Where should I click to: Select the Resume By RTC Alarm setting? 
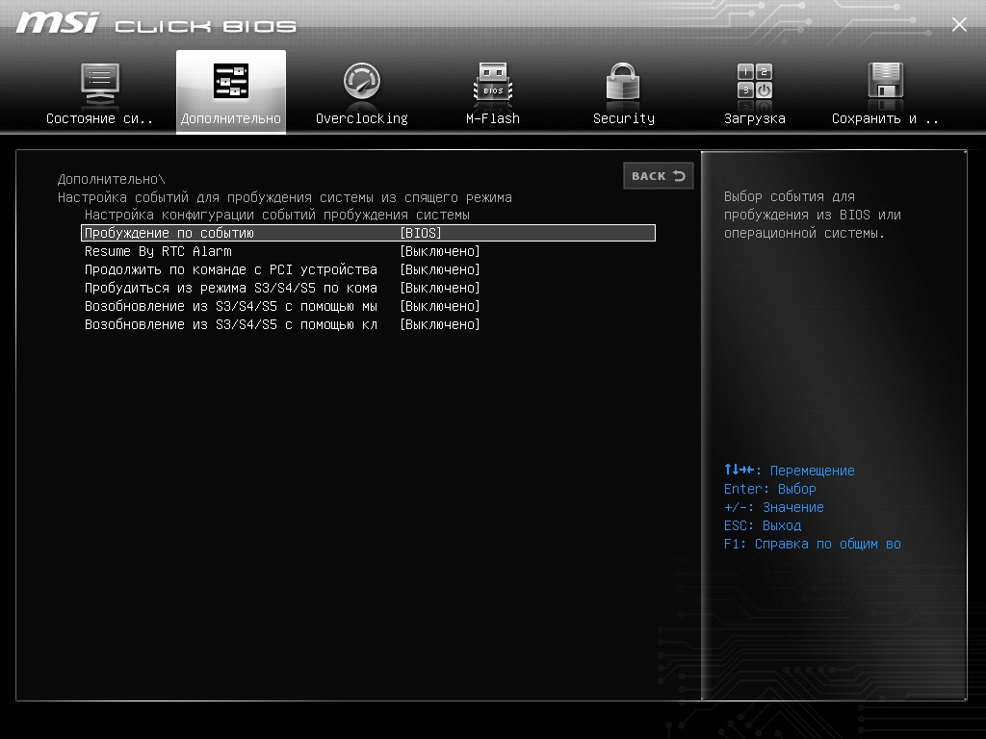(x=158, y=251)
